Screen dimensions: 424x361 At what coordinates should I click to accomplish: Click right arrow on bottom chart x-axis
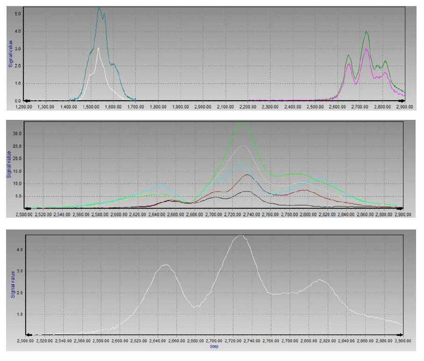coord(400,335)
